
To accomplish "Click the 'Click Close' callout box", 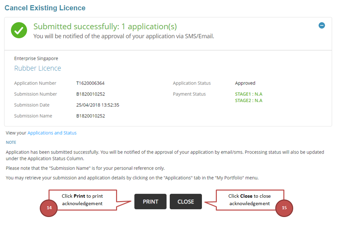I will [249, 200].
